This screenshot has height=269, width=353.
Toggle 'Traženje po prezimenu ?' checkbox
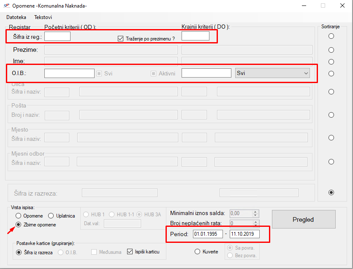pyautogui.click(x=120, y=38)
